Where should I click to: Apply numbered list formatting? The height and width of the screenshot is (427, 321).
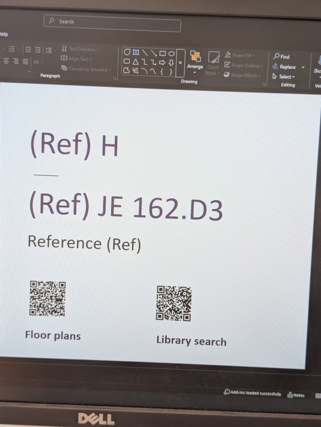click(12, 49)
